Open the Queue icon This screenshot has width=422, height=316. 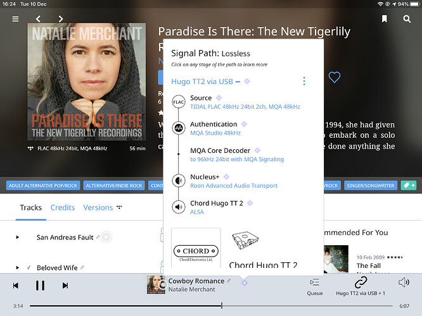[x=315, y=287]
